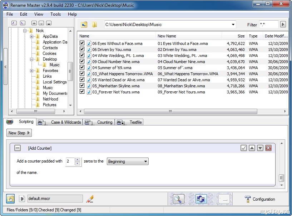Click the eraser clear script icon
Viewport: 292px width, 216px height.
[x=90, y=199]
